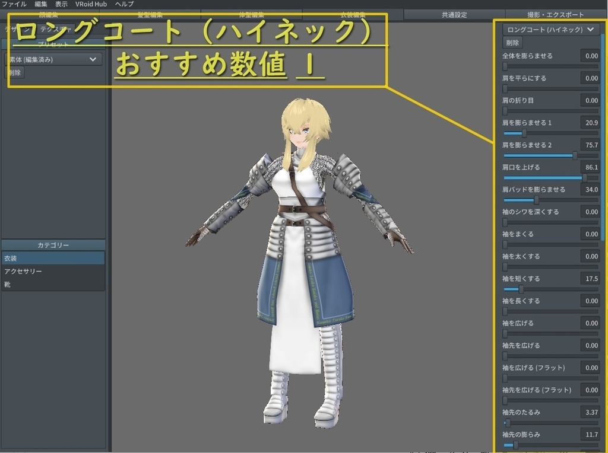The image size is (608, 453).
Task: Open the 素体 (編集済み) preset dropdown
Action: (53, 59)
